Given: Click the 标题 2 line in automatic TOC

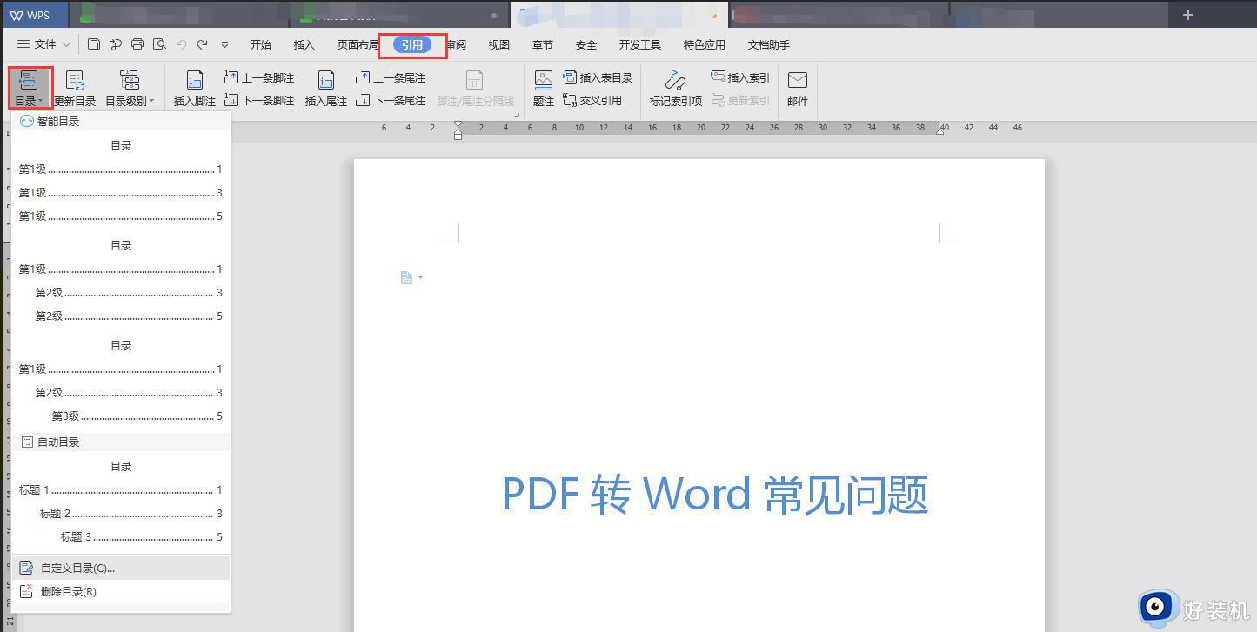Looking at the screenshot, I should (130, 514).
